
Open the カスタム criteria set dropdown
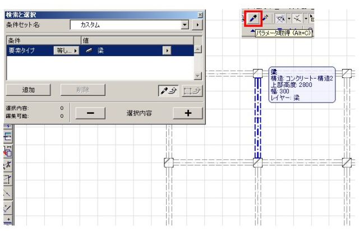[x=186, y=25]
